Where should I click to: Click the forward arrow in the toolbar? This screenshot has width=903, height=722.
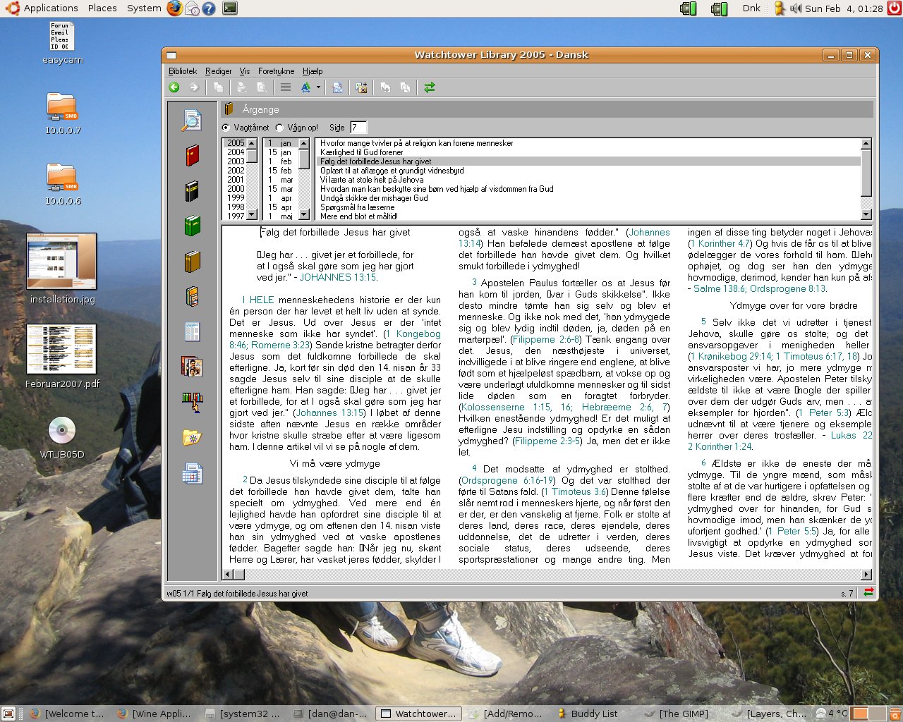pos(194,87)
